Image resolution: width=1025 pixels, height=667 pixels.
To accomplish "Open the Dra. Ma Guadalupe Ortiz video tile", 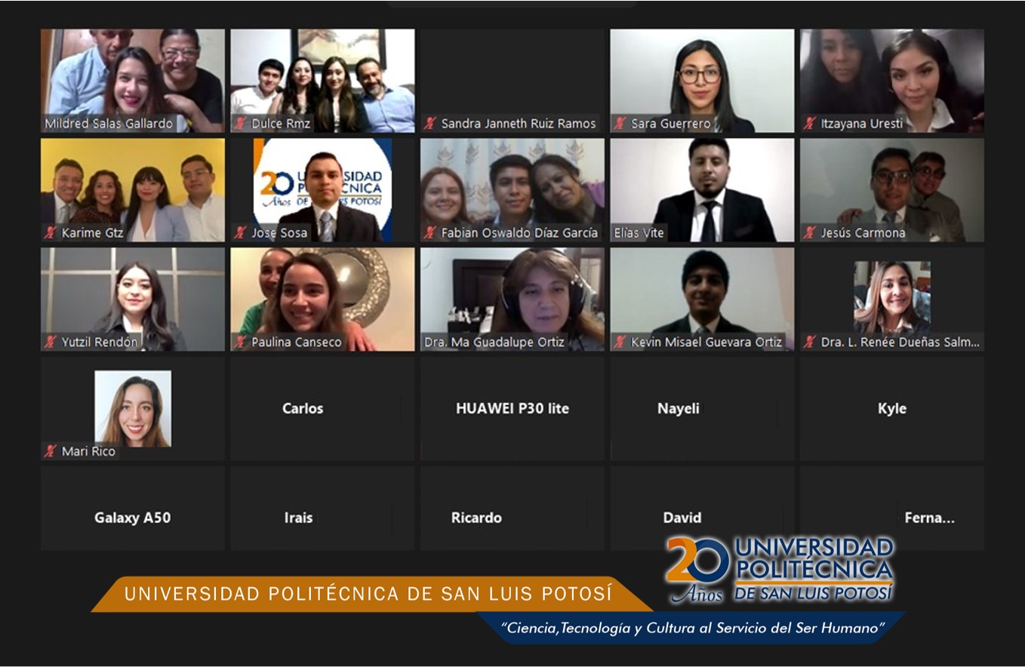I will [x=512, y=294].
